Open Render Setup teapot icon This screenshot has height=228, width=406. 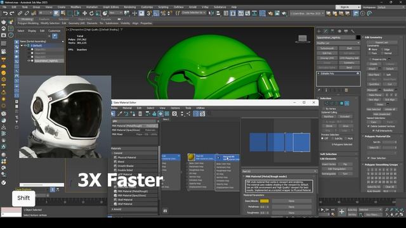(270, 13)
